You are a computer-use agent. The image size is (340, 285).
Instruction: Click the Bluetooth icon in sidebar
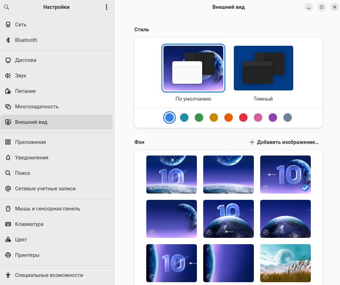pos(8,40)
